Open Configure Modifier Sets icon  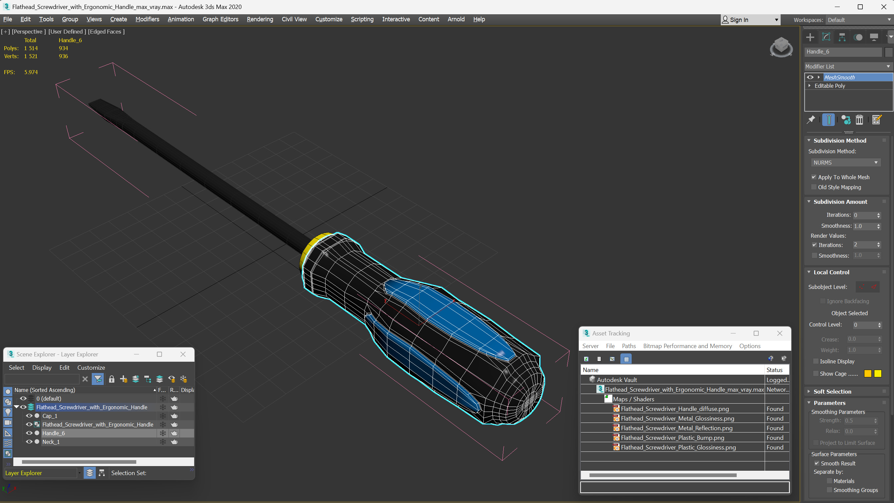tap(877, 120)
